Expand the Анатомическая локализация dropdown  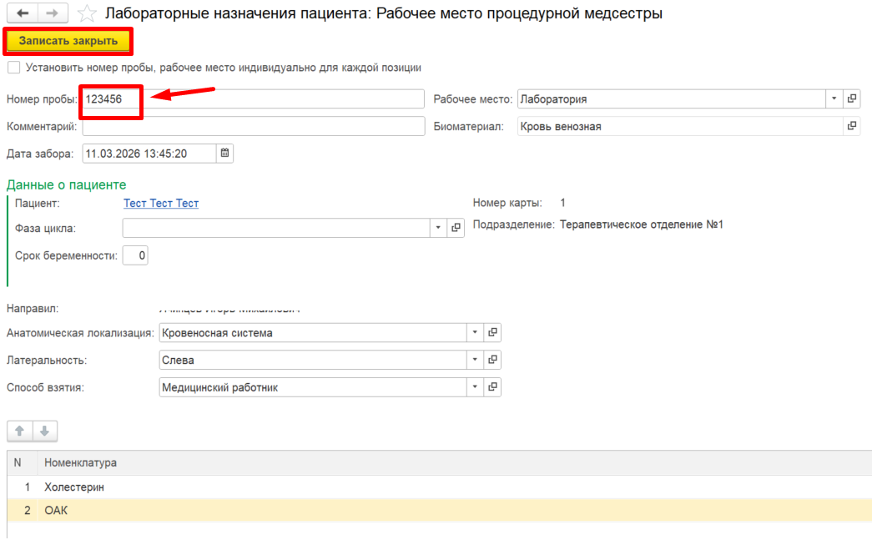point(475,333)
